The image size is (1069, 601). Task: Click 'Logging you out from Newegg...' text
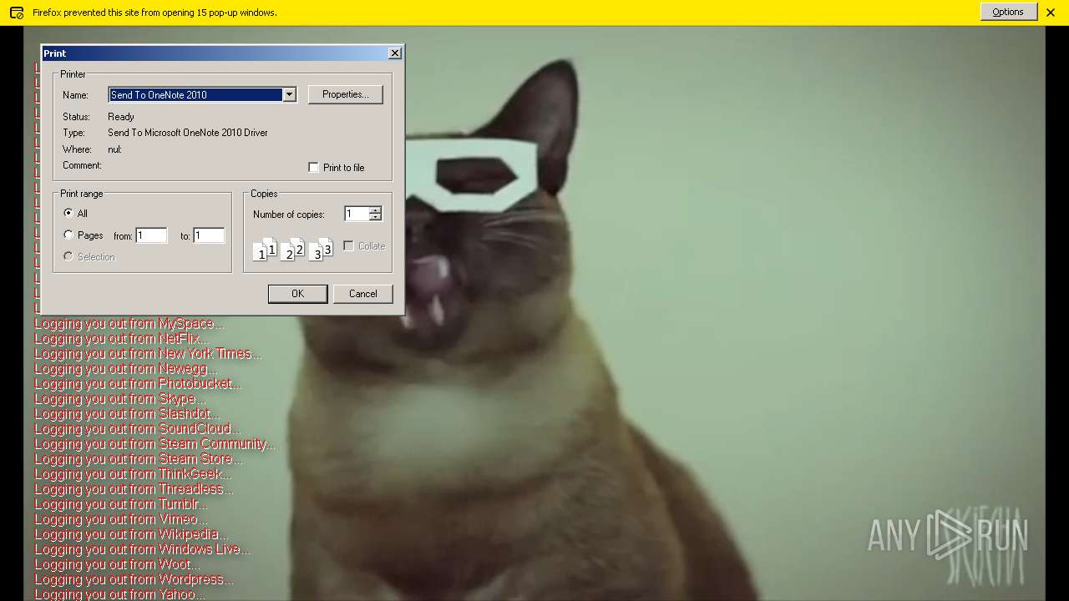tap(125, 369)
